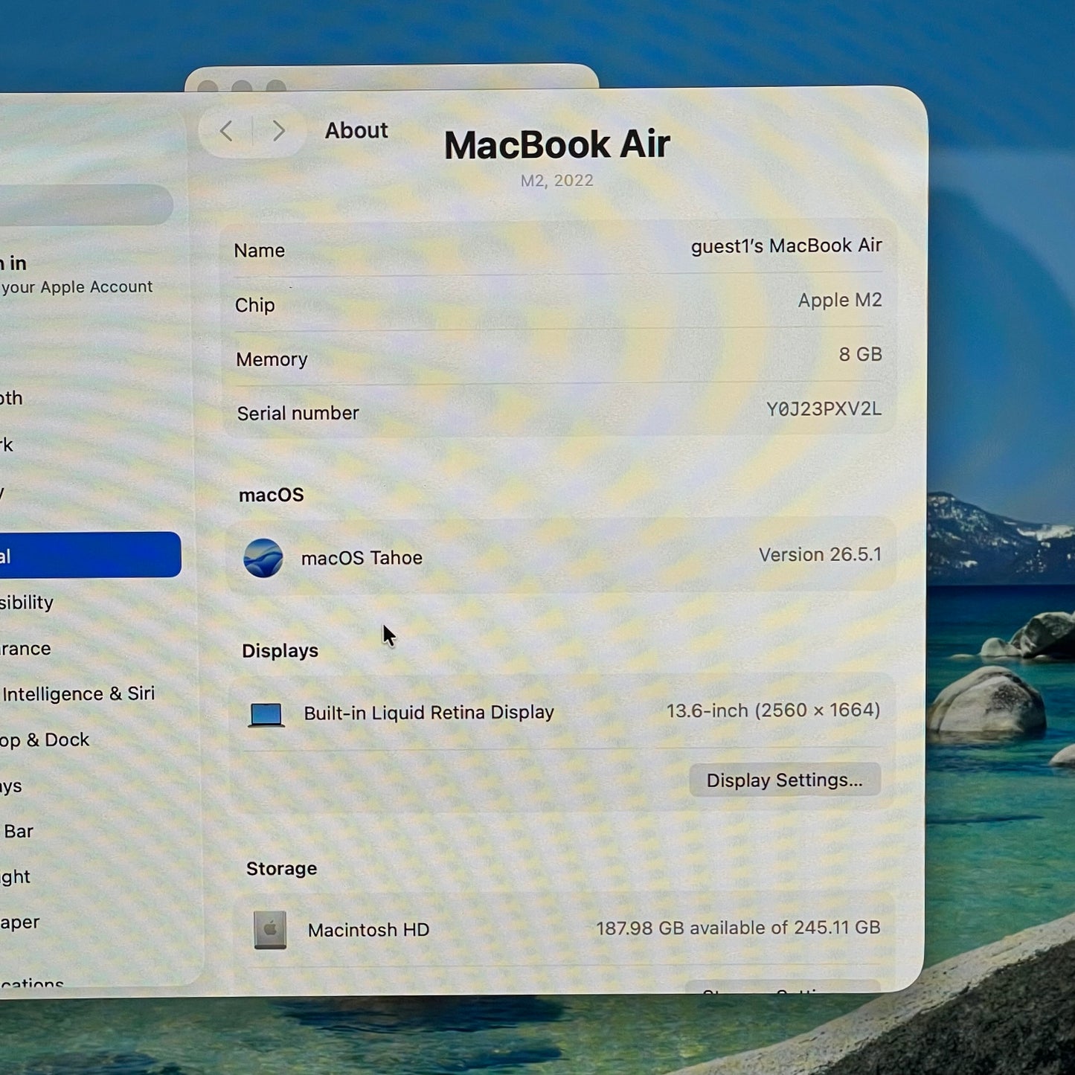The height and width of the screenshot is (1075, 1075).
Task: Open the Bluetooth sidebar item
Action: (11, 398)
